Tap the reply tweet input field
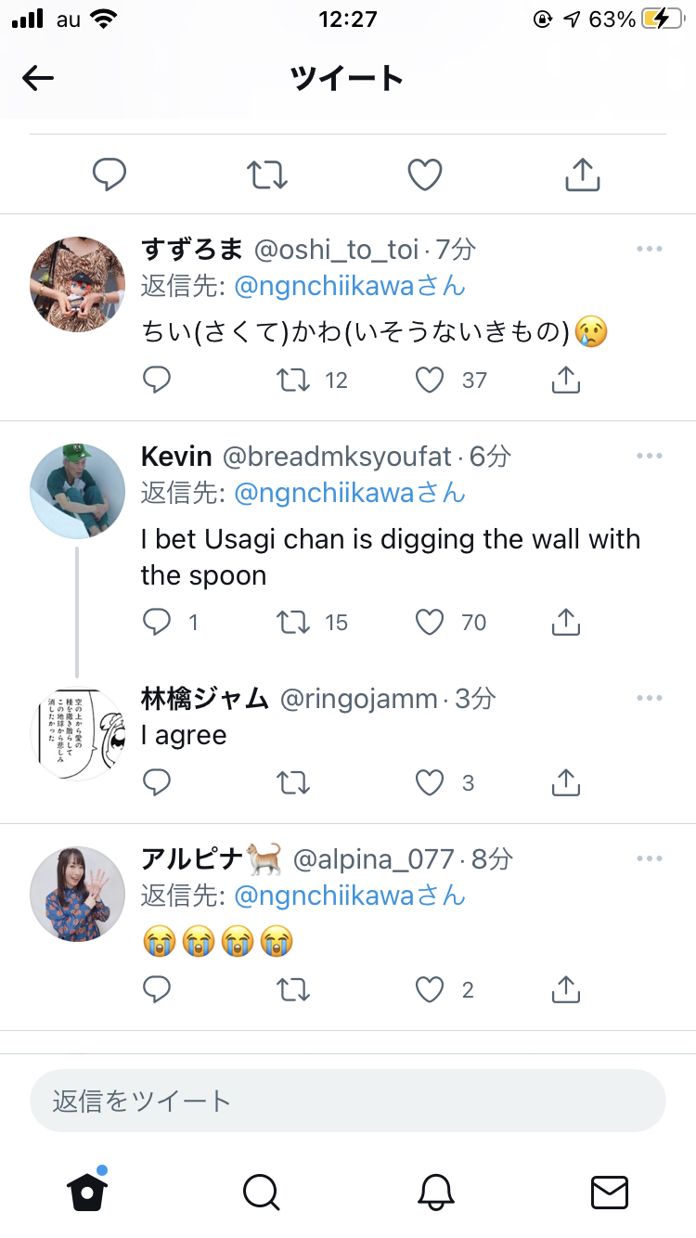Screen dimensions: 696x1238 click(348, 1101)
